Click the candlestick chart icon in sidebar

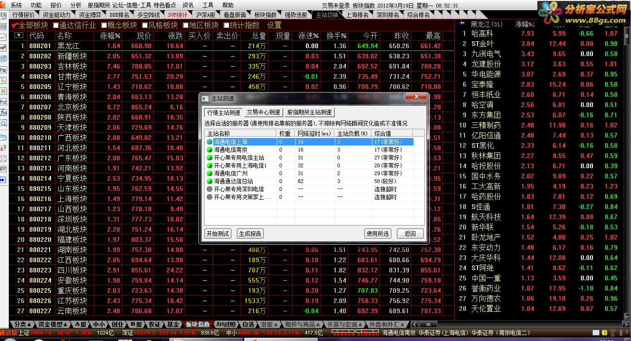coord(3,48)
